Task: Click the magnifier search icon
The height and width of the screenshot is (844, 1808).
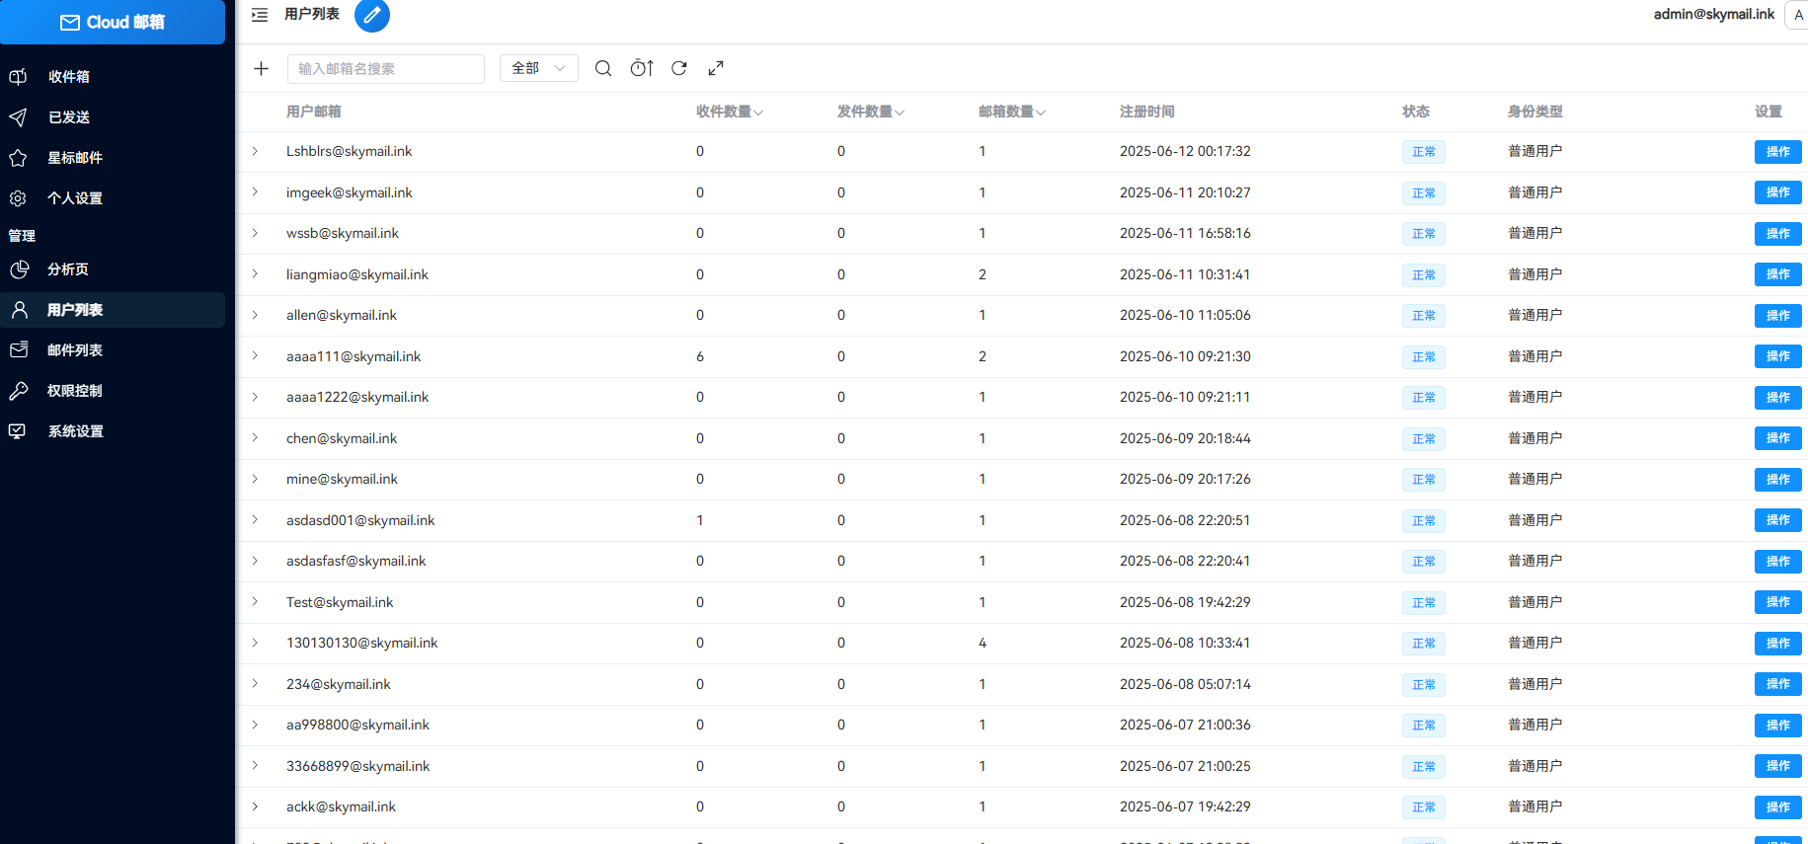Action: [603, 68]
